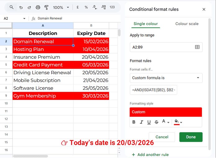Screen dimensions: 216x158
Task: Select the Hosting Plan cell
Action: [43, 49]
